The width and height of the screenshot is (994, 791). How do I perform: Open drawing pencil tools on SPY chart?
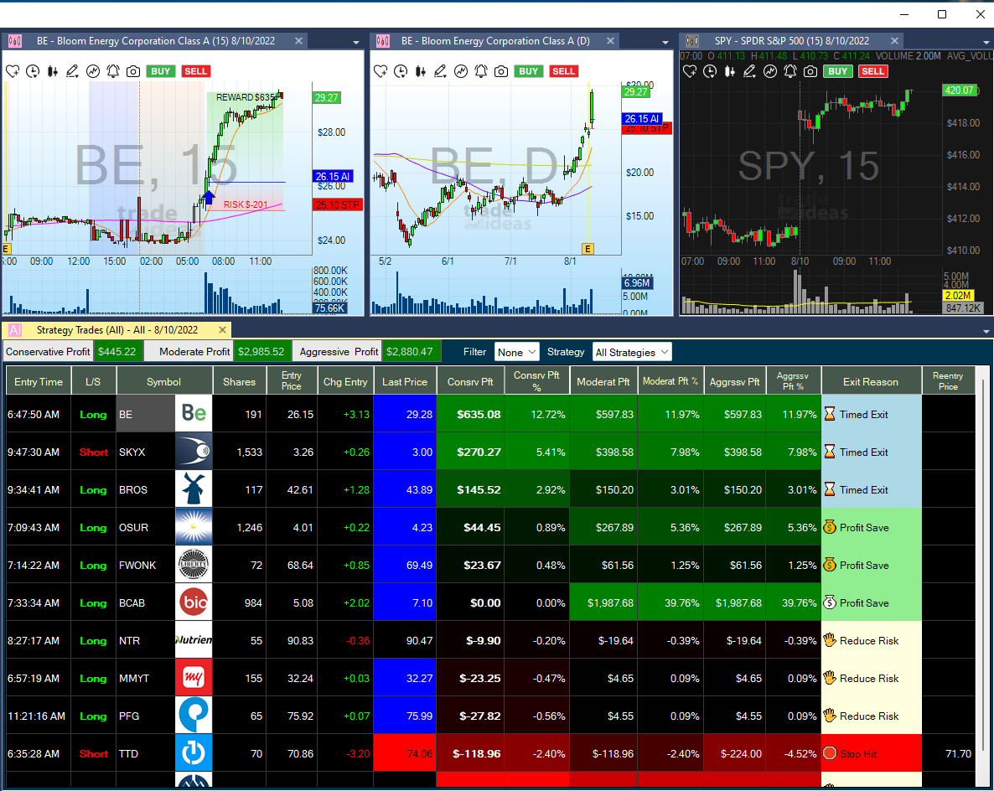(749, 71)
